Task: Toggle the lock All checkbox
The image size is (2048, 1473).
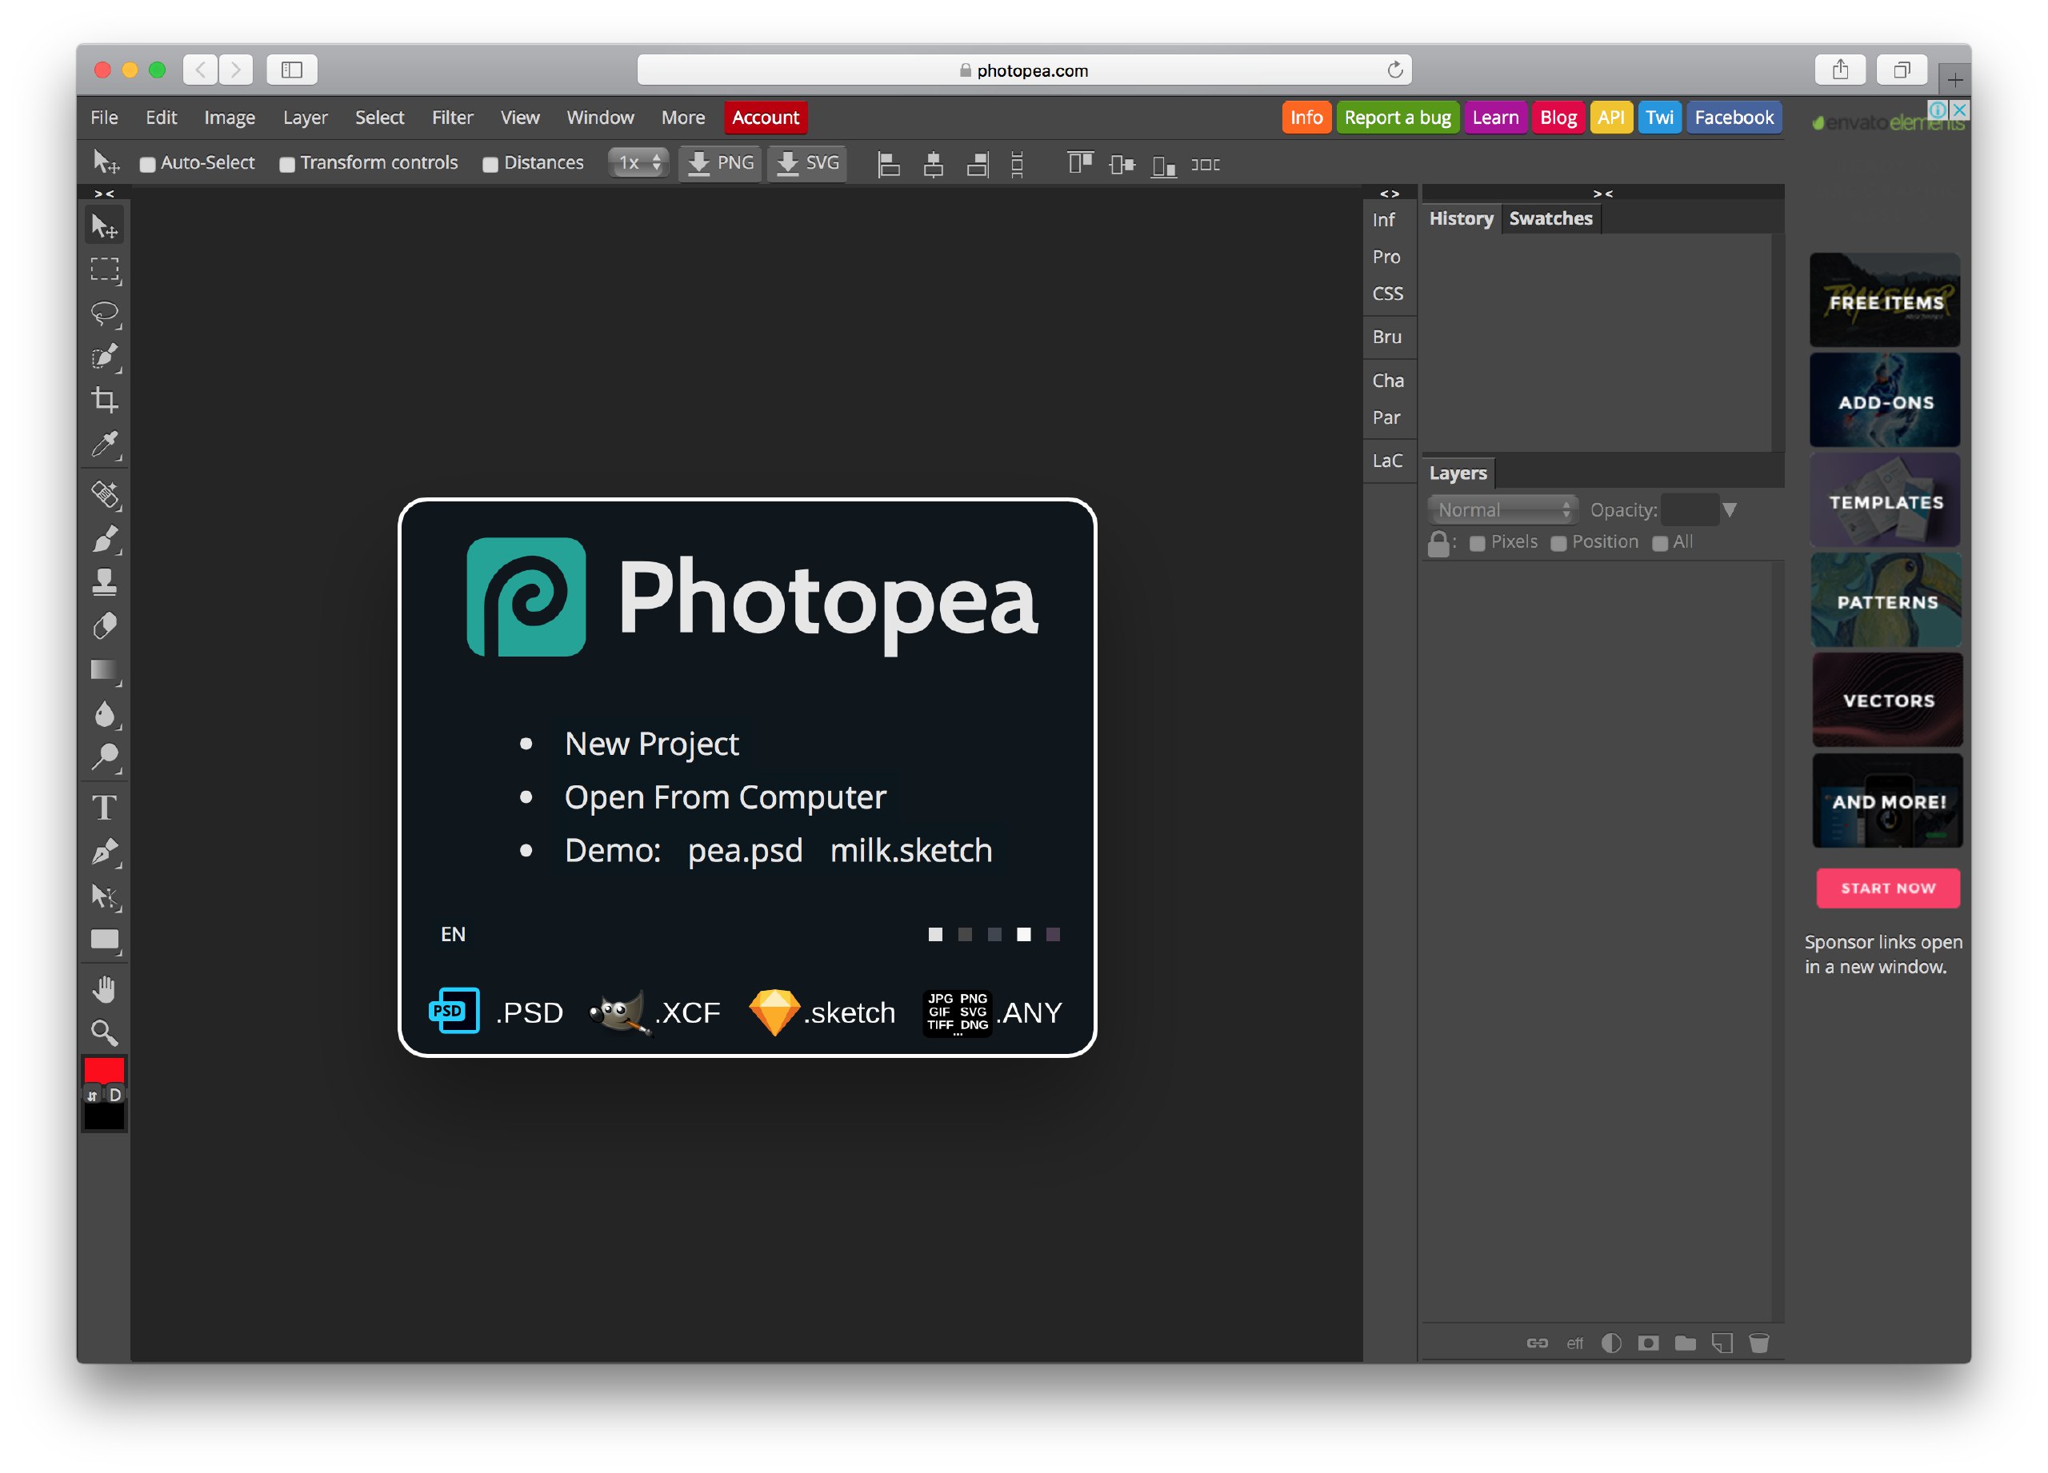Action: click(1660, 543)
